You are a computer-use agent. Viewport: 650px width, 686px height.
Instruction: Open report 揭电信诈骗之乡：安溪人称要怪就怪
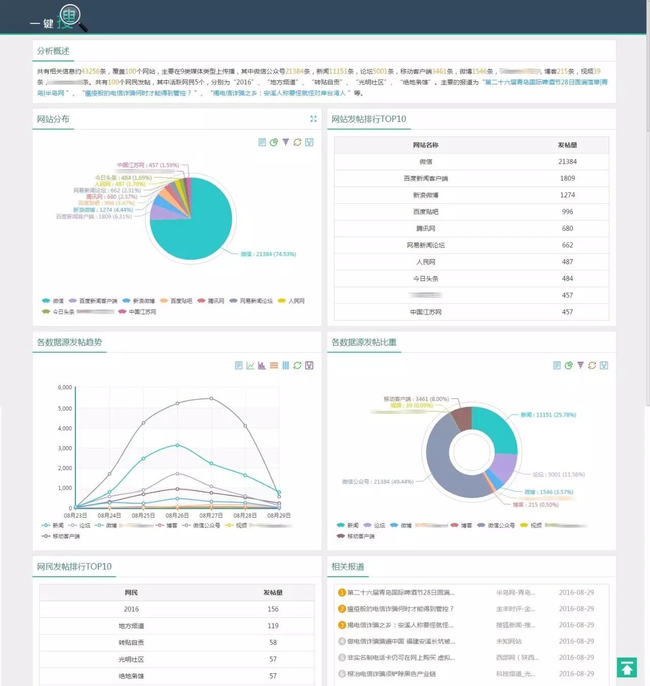(400, 625)
